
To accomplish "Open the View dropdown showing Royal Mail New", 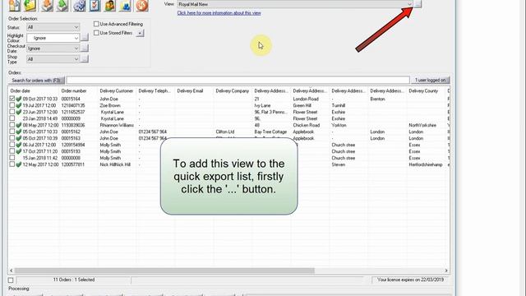I will [295, 4].
